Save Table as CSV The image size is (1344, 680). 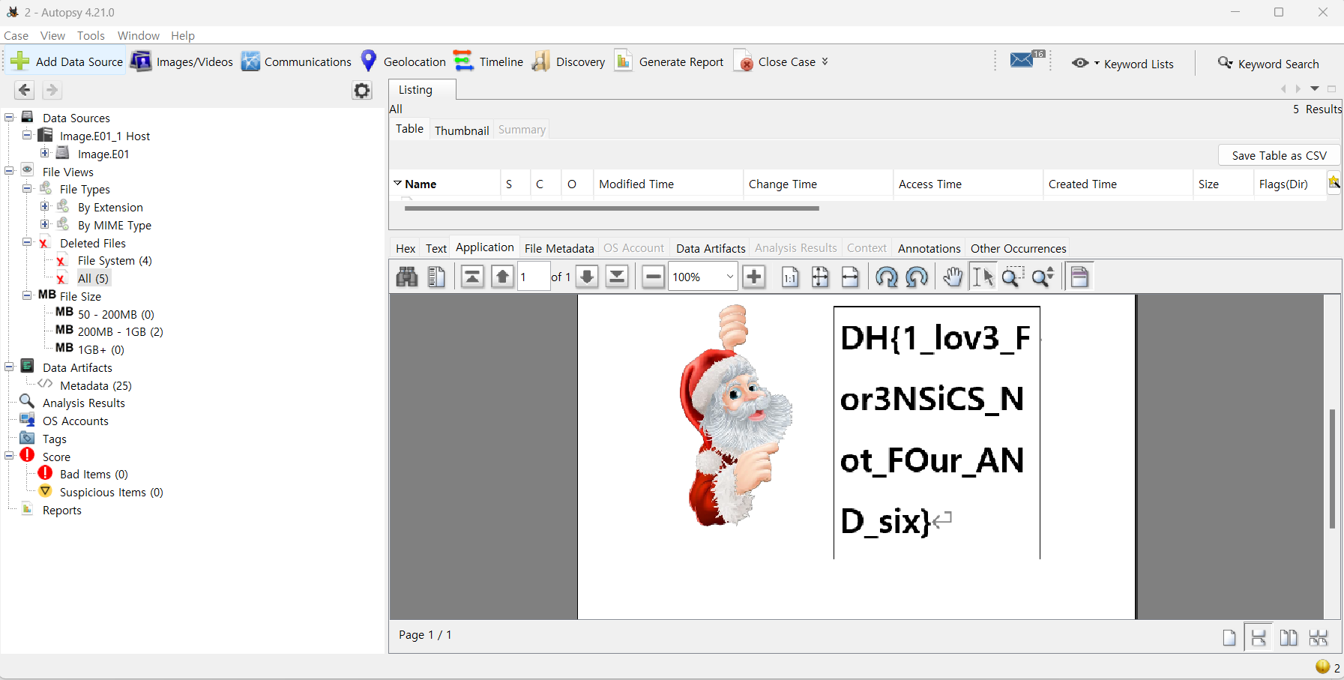(x=1279, y=155)
